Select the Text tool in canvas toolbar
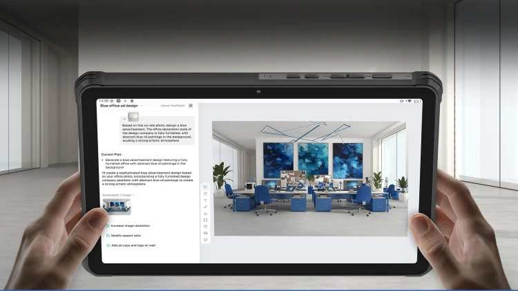This screenshot has height=291, width=518. click(x=205, y=200)
